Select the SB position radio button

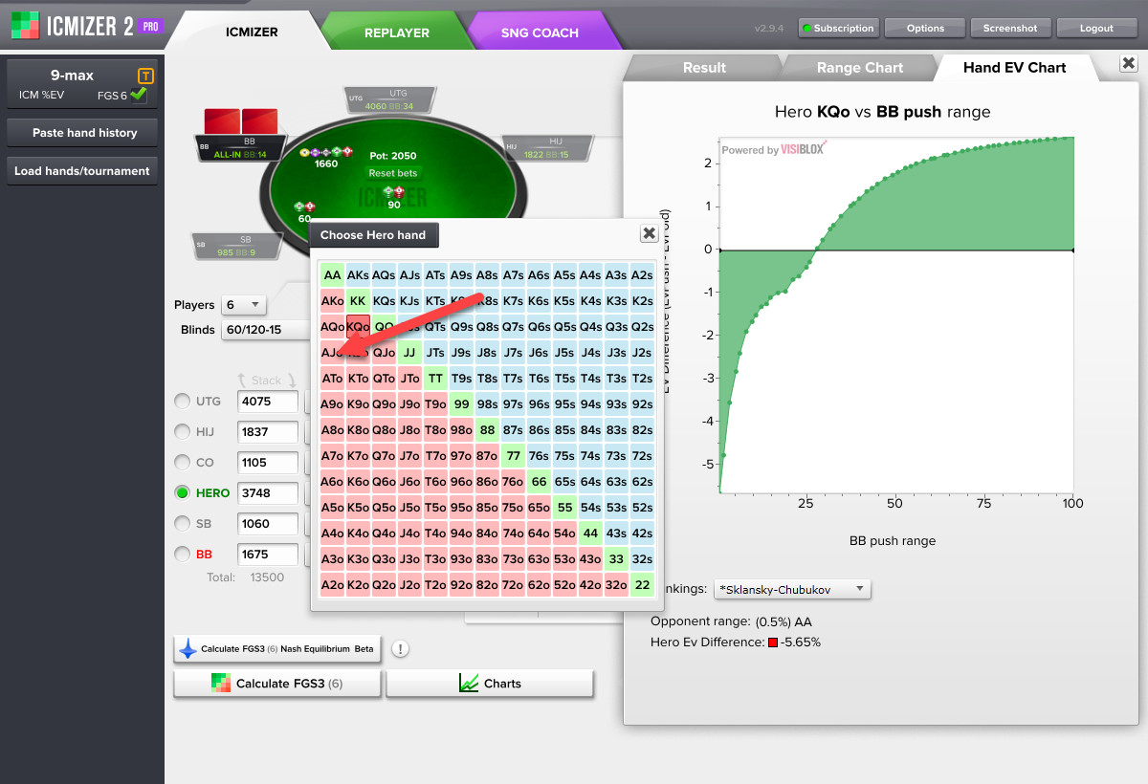pos(182,524)
